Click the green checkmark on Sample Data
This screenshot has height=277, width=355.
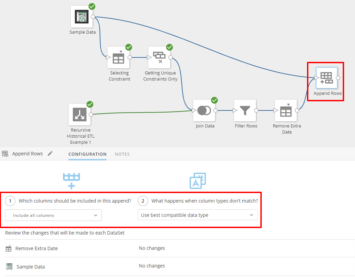(x=92, y=6)
